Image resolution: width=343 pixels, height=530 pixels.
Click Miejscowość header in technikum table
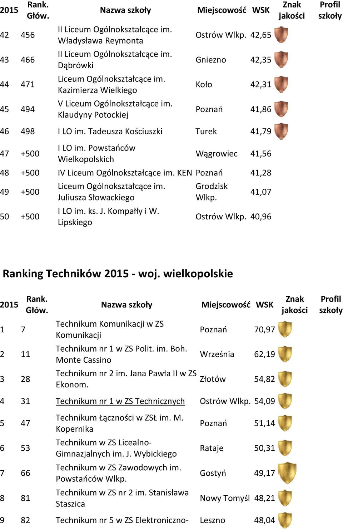pyautogui.click(x=225, y=304)
